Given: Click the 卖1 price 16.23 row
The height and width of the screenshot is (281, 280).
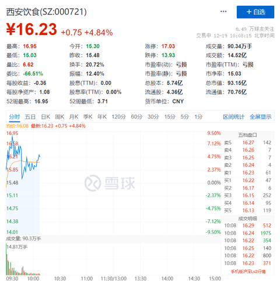Looking at the screenshot, I should 247,173.
